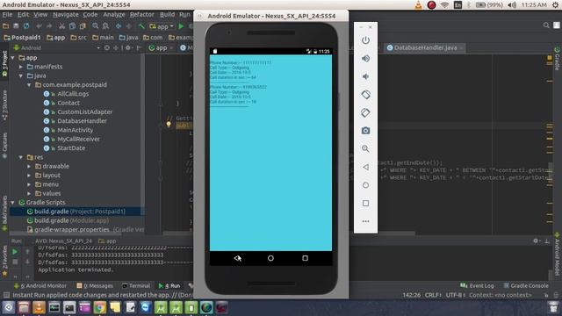The width and height of the screenshot is (562, 316).
Task: Collapse the com.example.postpaid package
Action: point(29,85)
